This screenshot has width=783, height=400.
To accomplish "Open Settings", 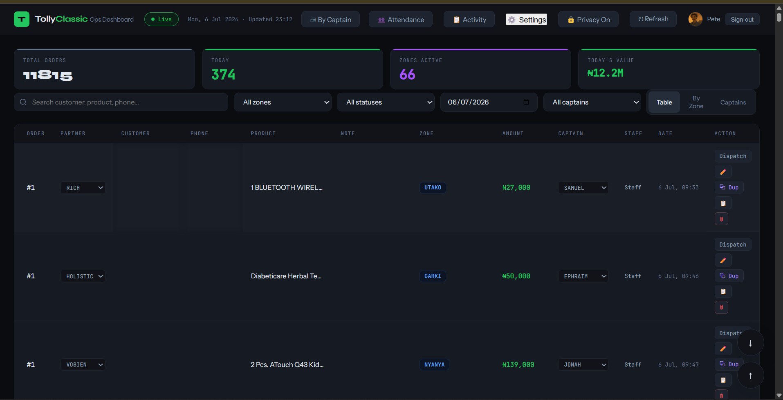I will pyautogui.click(x=527, y=20).
